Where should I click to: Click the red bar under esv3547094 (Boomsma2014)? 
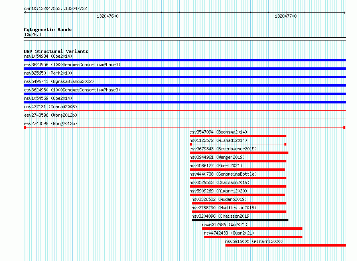pos(238,136)
